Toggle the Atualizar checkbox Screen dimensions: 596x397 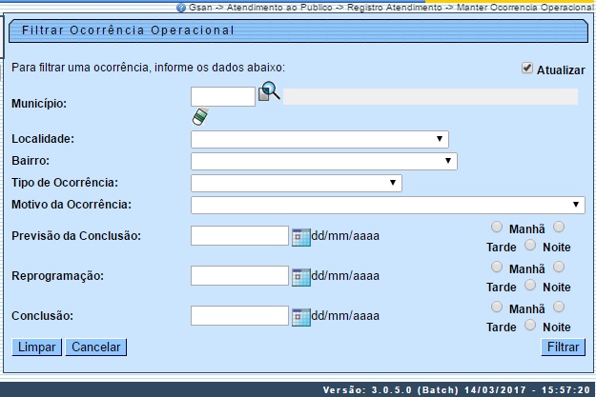coord(526,68)
